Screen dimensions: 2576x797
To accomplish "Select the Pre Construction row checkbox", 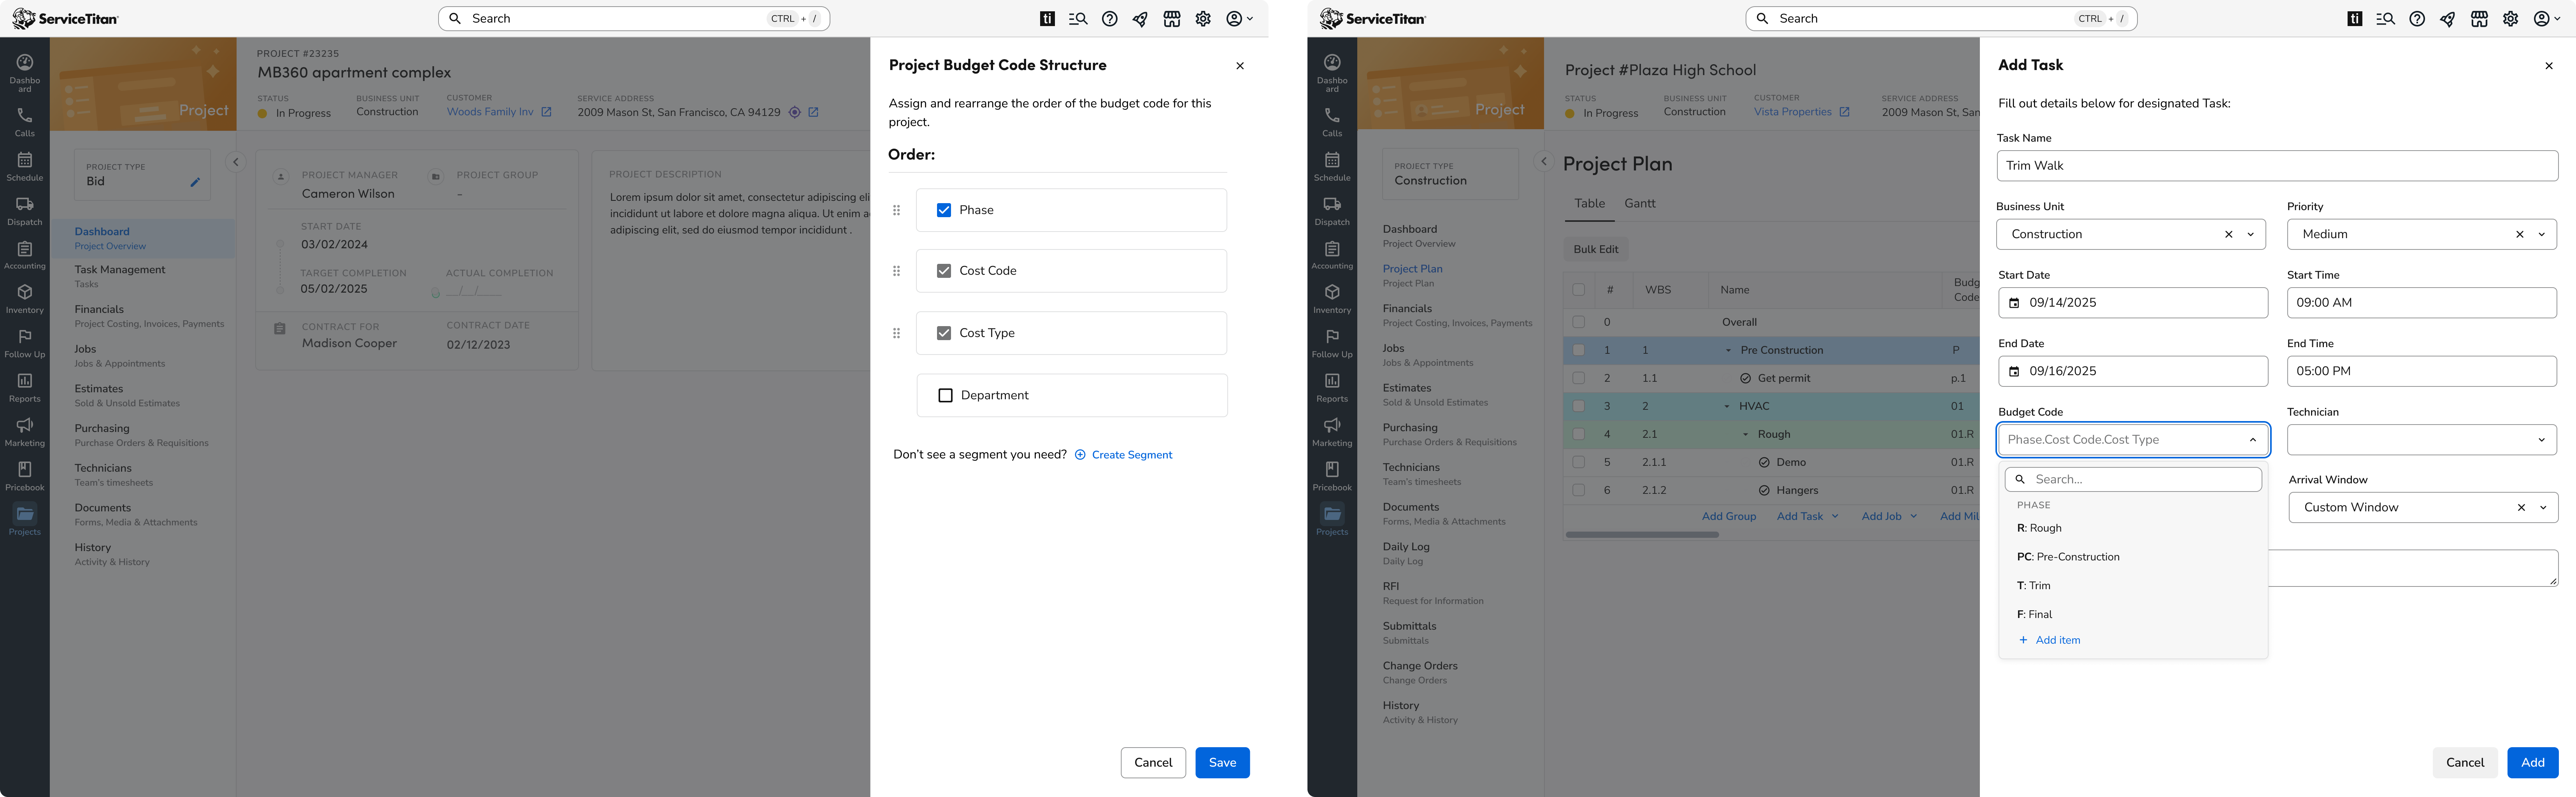I will click(1578, 350).
